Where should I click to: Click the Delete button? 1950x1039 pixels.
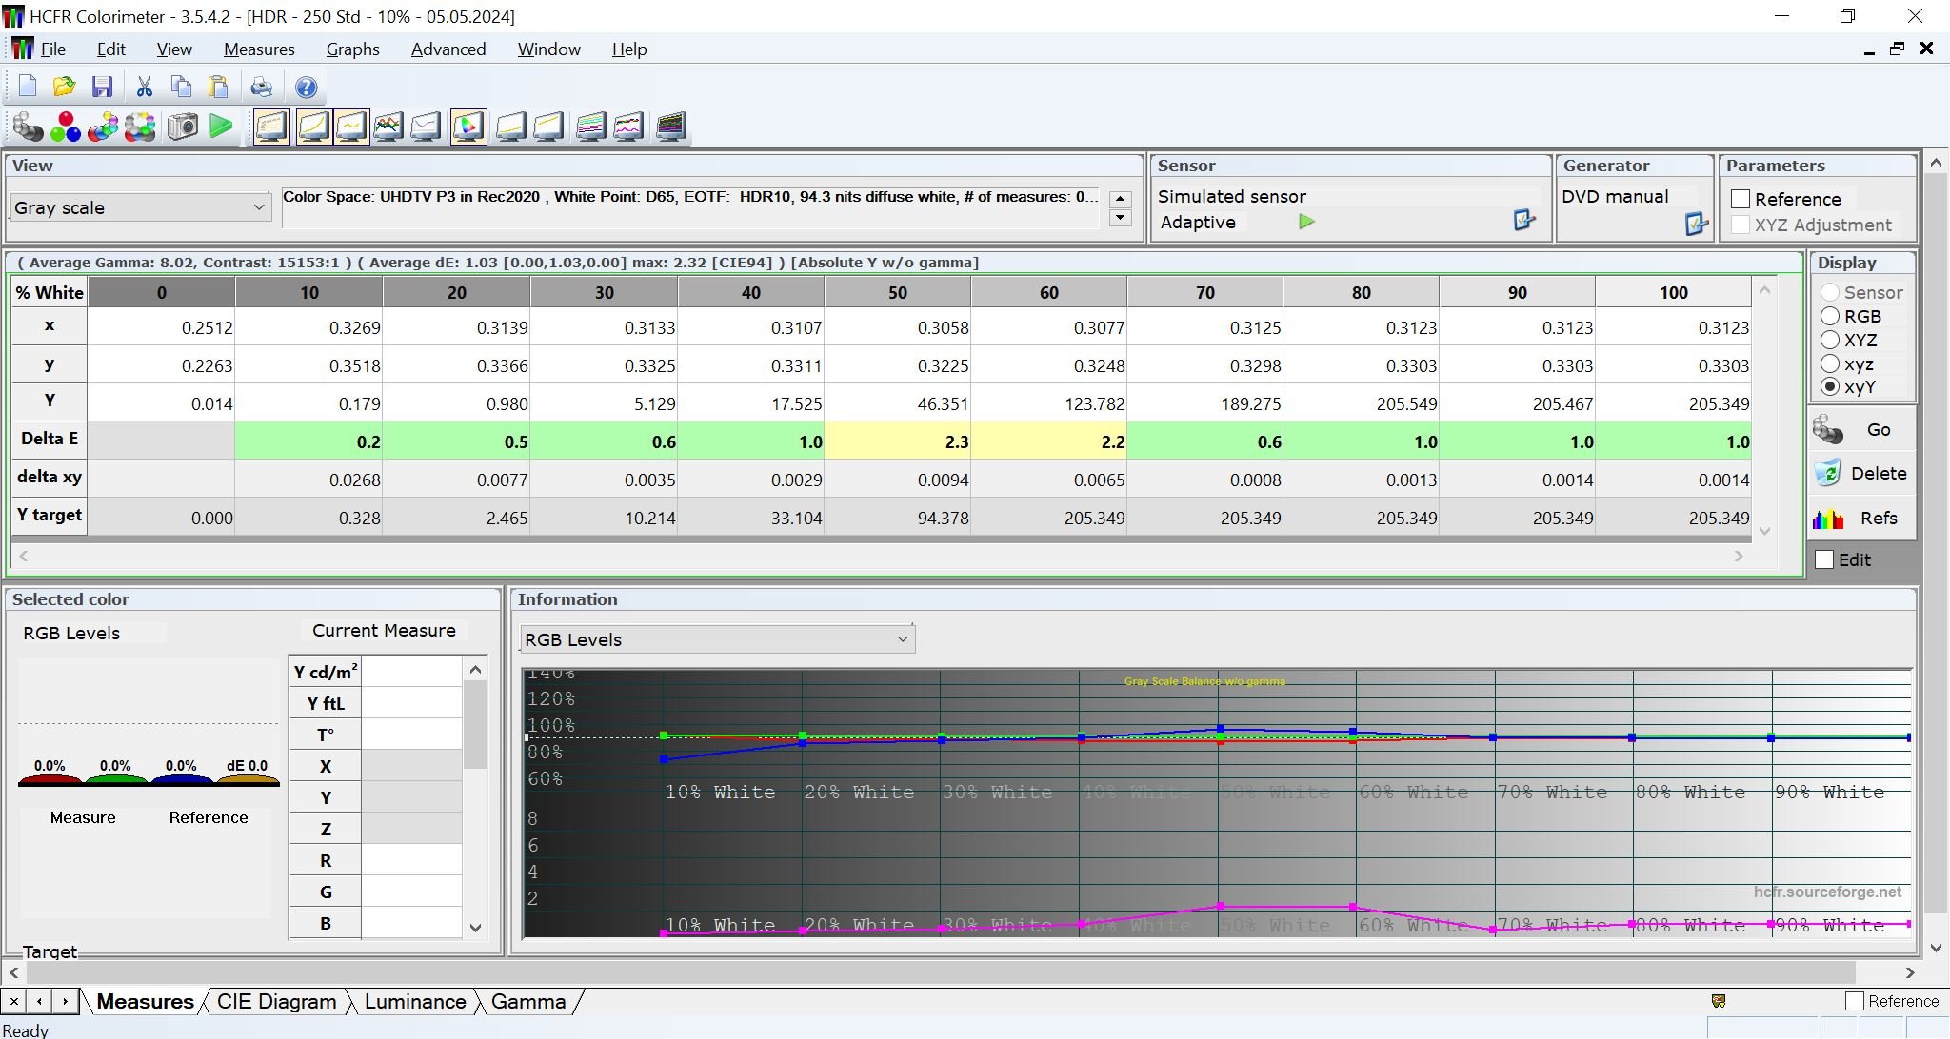tap(1861, 473)
